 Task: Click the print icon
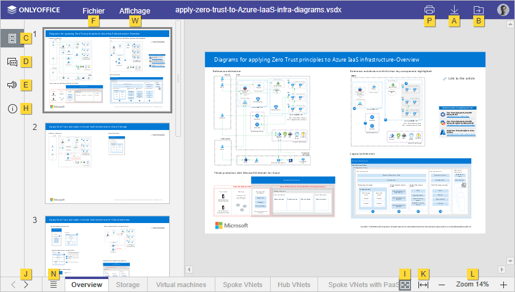pos(429,9)
